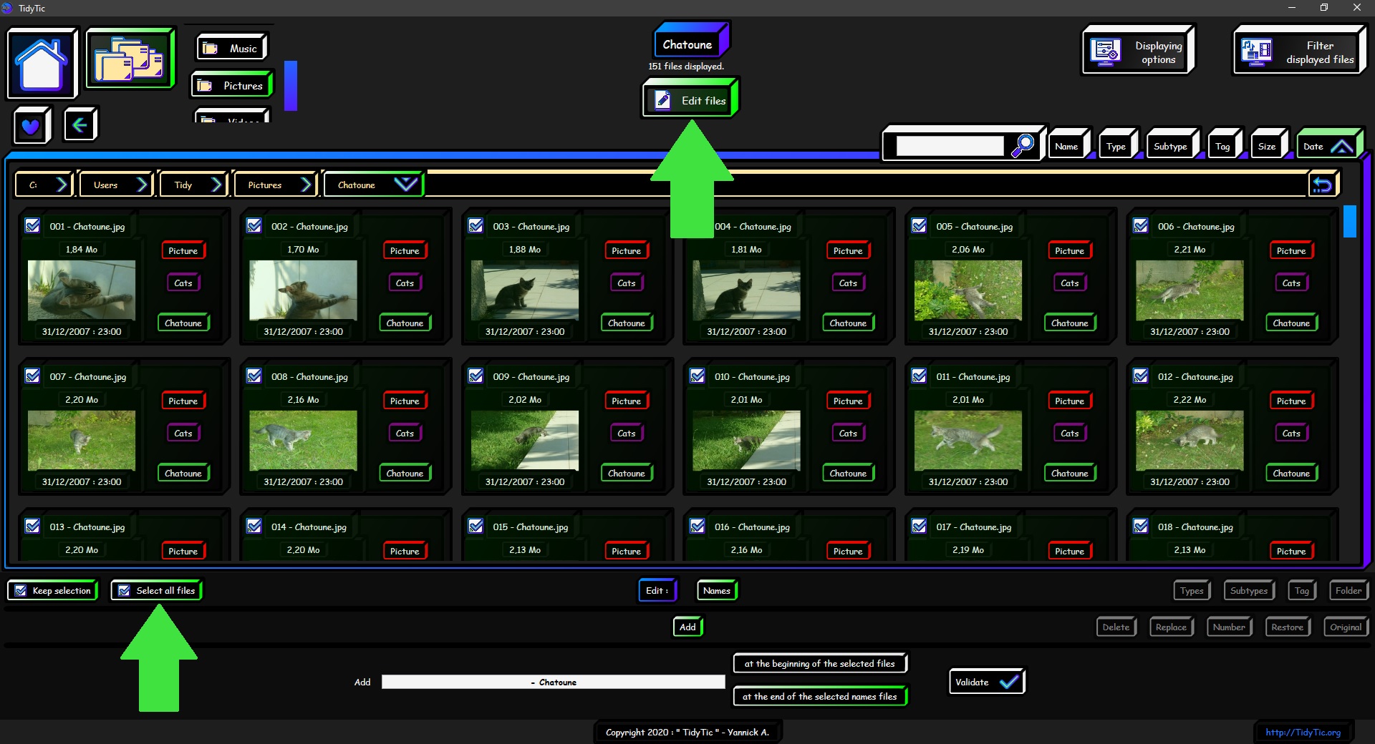Click the folder shortcuts list scrollbar
The width and height of the screenshot is (1375, 744).
[x=290, y=85]
